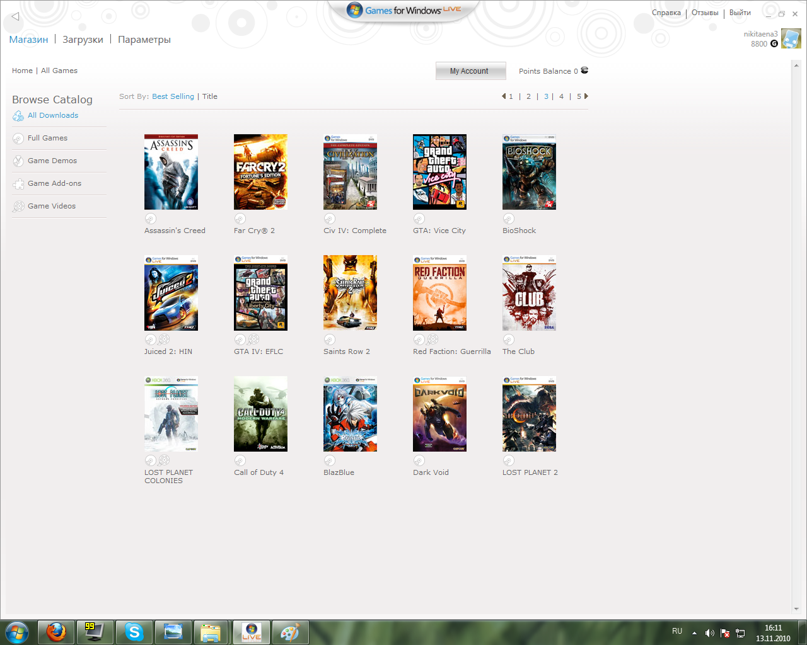807x645 pixels.
Task: Open the Juiced 2 cover thumbnail
Action: point(171,293)
